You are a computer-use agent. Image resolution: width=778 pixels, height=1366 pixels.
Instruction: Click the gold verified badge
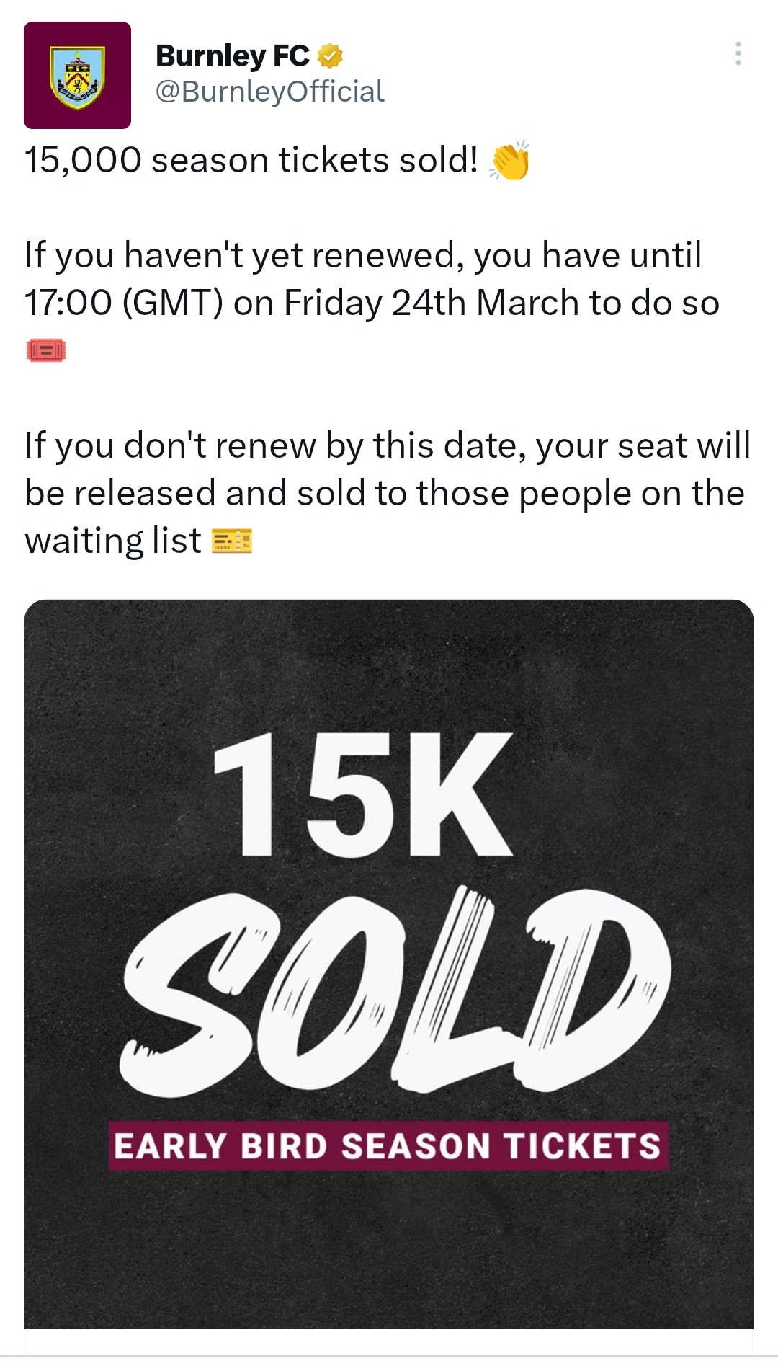330,56
